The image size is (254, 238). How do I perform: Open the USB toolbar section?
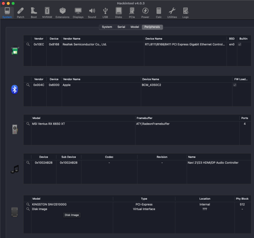click(x=105, y=13)
